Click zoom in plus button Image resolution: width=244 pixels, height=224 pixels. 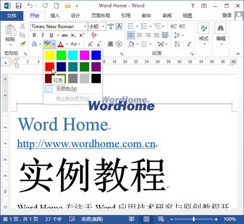click(x=216, y=219)
